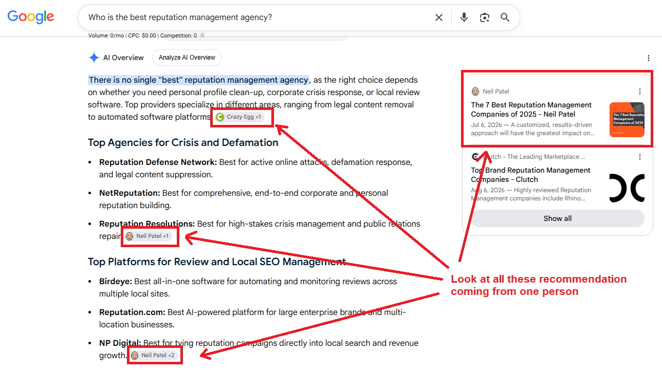Click the 'Neil Patel' source name in card

[x=496, y=91]
